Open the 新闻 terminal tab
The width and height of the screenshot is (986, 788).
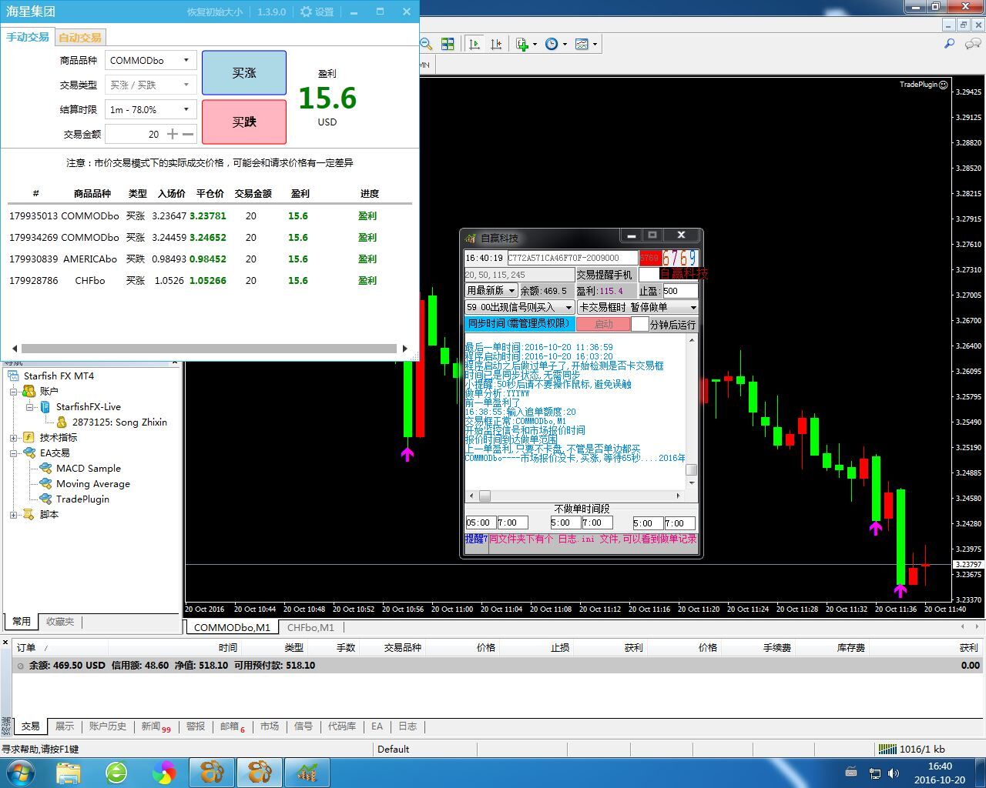(x=155, y=726)
